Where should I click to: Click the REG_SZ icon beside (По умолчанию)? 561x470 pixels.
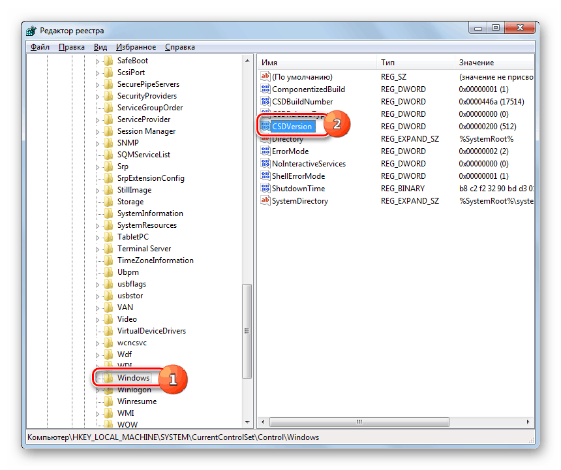[x=264, y=76]
